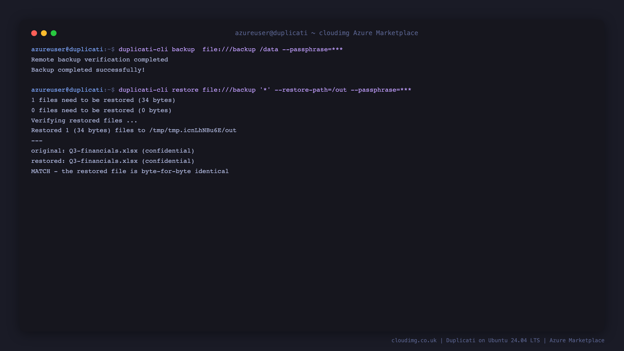Click the '---' separator output line
624x351 pixels.
click(37, 140)
